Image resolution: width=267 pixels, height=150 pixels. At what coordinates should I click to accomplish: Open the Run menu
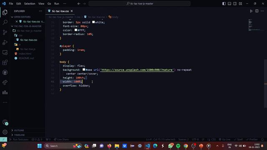click(x=57, y=4)
